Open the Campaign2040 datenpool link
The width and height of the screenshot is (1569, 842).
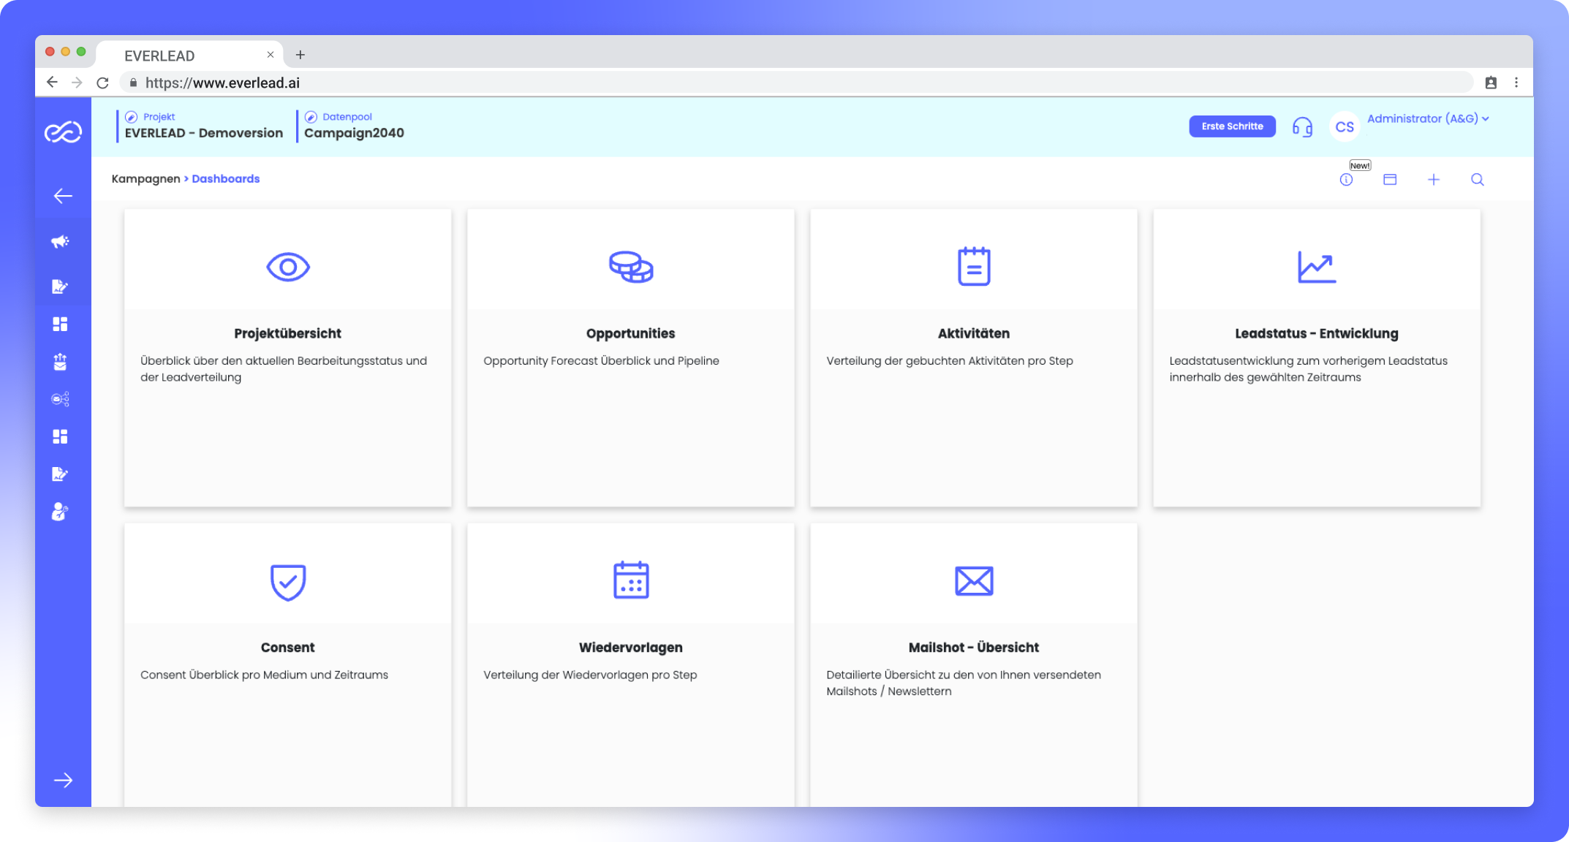[x=354, y=133]
